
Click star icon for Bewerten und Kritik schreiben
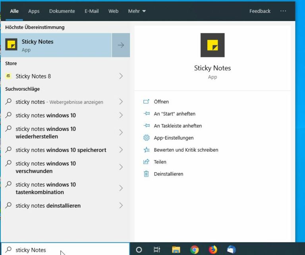click(146, 150)
